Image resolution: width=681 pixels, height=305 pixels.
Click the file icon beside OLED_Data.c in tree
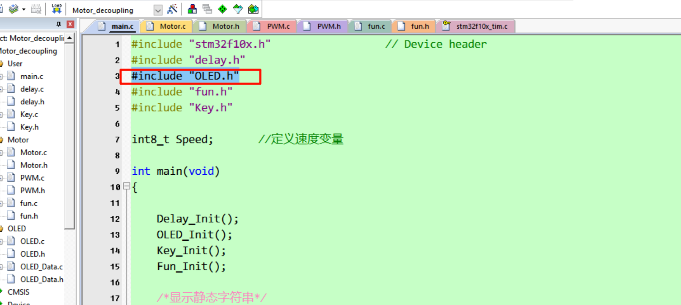tap(11, 266)
